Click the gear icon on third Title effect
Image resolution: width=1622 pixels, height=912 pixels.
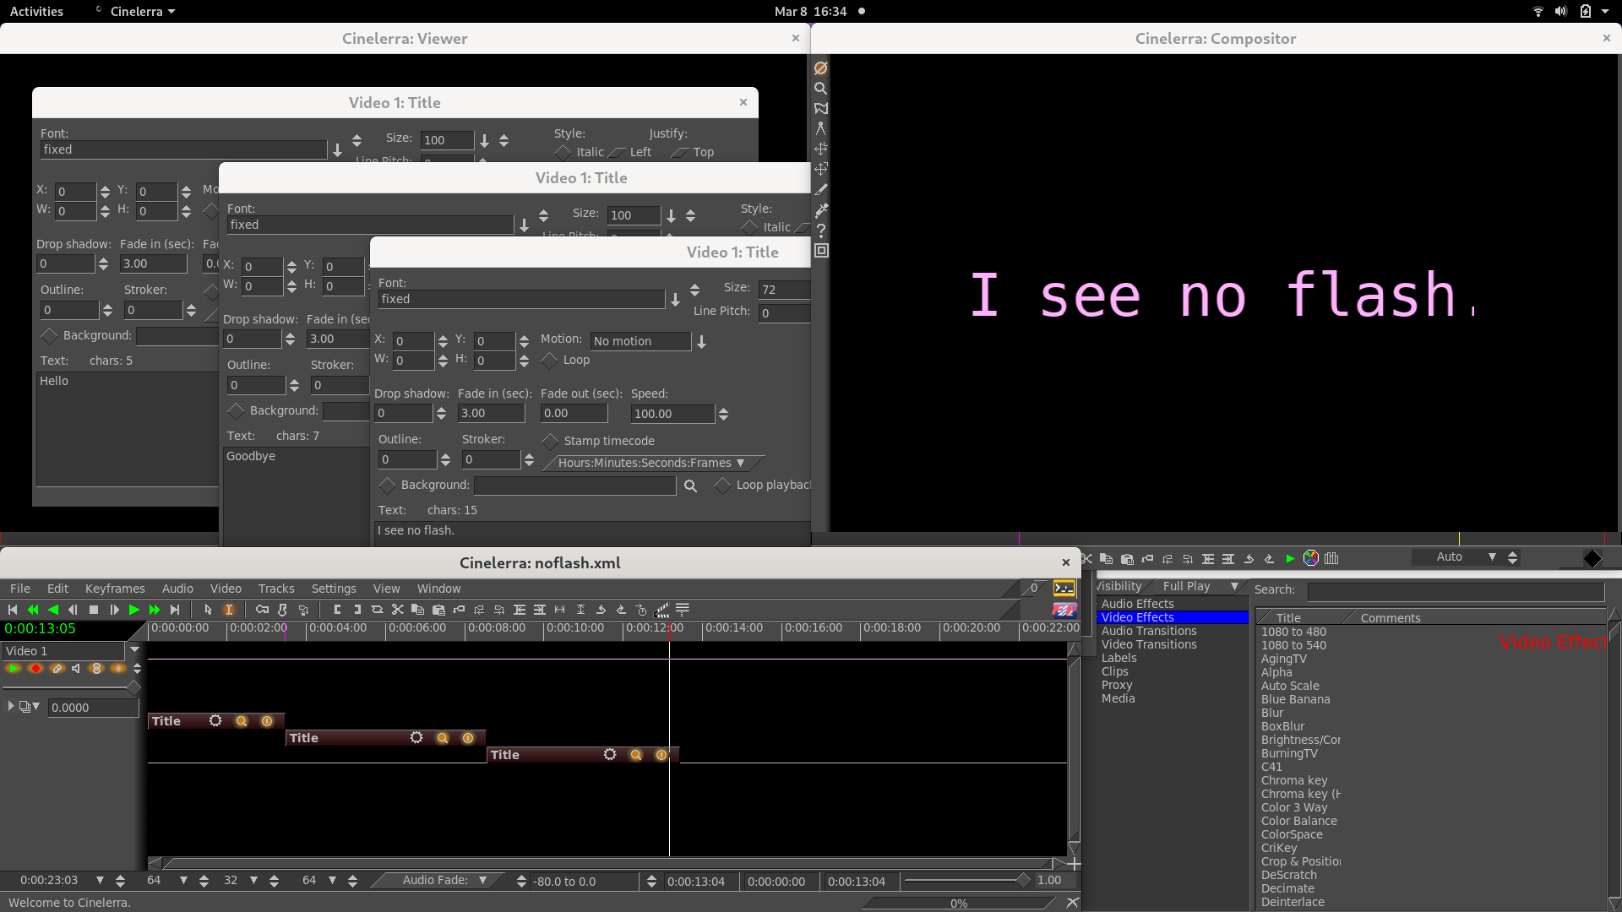(610, 754)
